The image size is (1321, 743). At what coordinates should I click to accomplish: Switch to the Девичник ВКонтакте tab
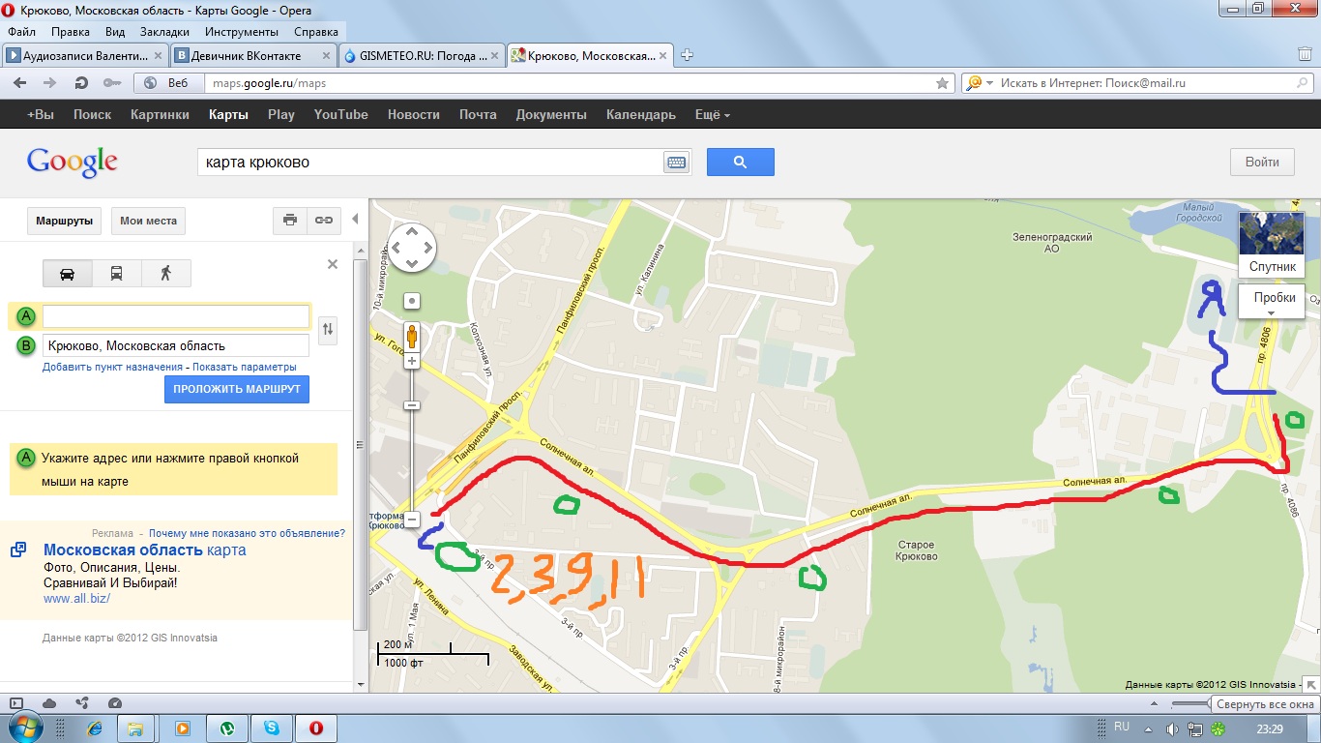(253, 55)
